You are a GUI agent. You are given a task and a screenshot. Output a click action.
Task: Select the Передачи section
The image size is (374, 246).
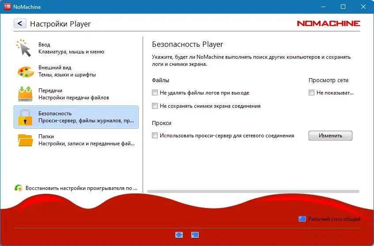coord(76,94)
